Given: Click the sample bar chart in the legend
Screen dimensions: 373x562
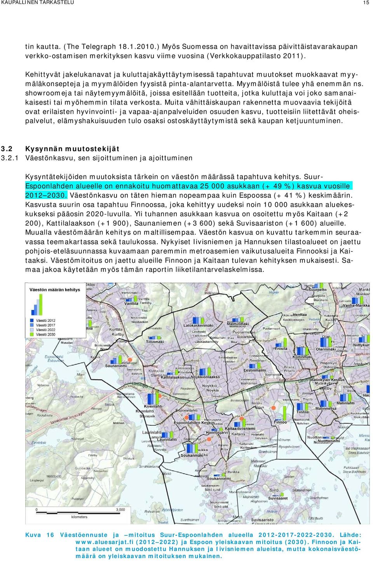Looking at the screenshot, I should 36,304.
